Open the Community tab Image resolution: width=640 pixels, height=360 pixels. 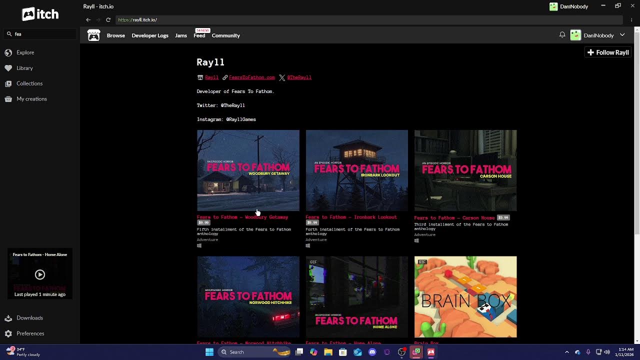(226, 35)
